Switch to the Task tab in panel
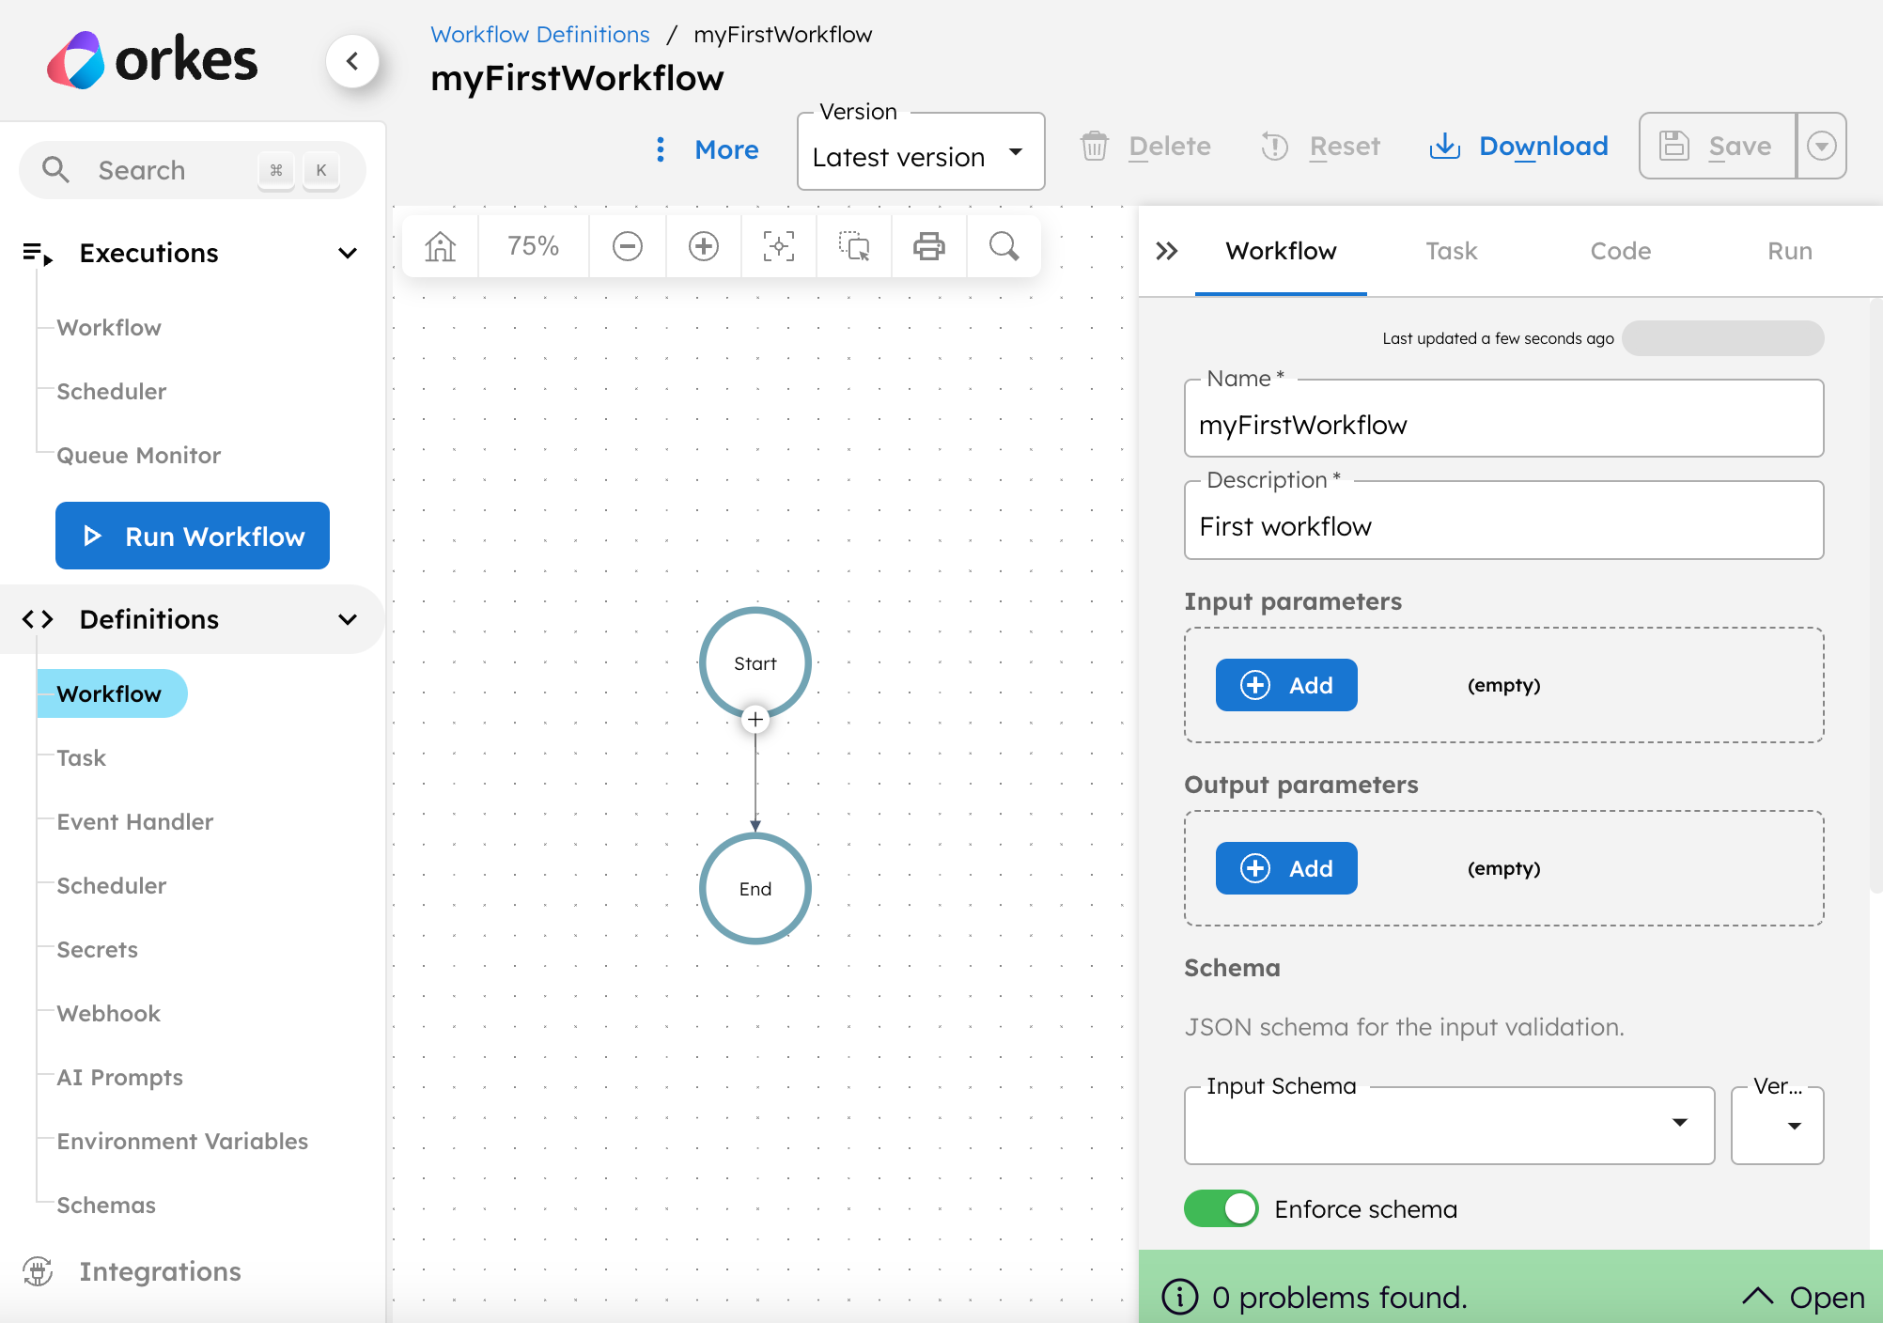1883x1323 pixels. (x=1449, y=251)
